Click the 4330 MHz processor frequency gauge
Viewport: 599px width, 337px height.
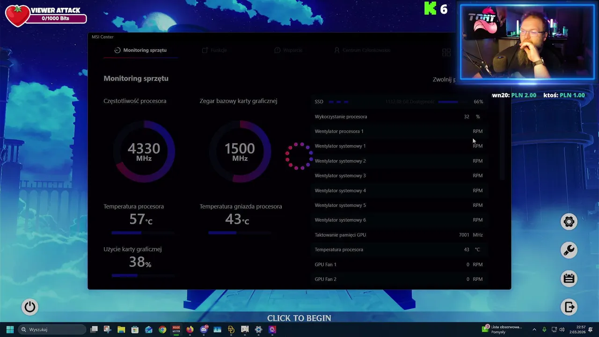[144, 151]
